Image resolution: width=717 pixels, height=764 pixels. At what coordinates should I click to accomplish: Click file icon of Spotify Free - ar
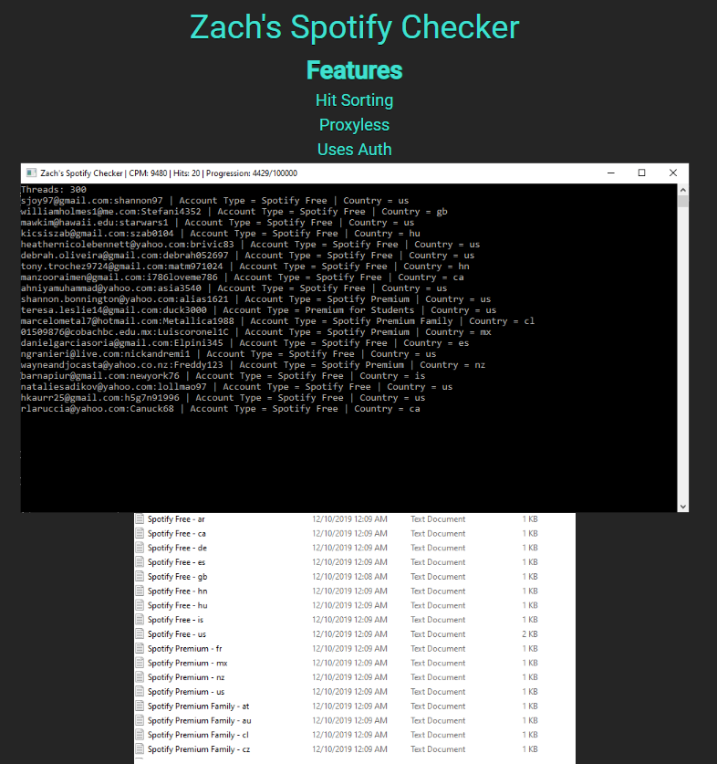[x=140, y=518]
